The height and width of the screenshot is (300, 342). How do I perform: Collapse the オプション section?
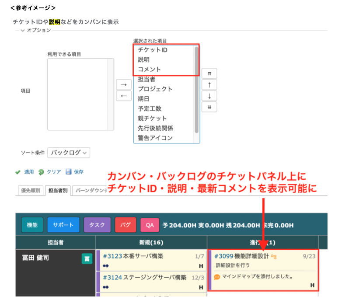(22, 31)
